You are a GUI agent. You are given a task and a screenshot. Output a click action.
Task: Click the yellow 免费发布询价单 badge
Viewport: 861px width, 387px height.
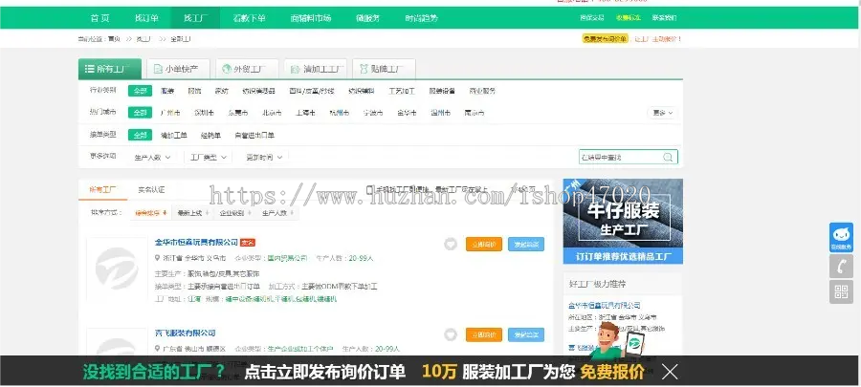606,39
